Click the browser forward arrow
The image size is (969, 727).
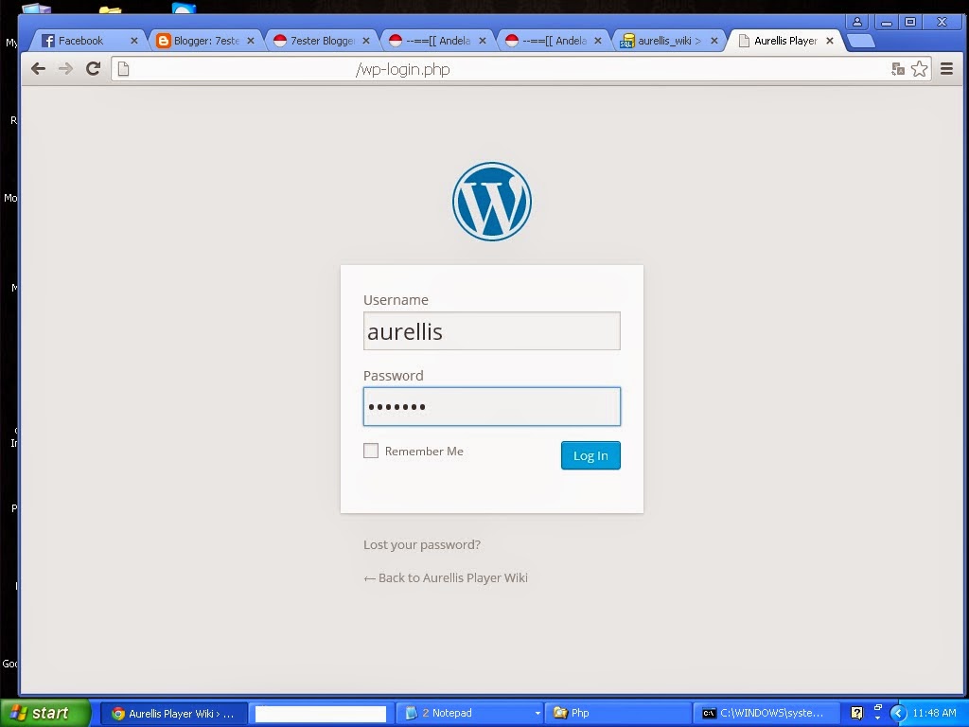pyautogui.click(x=65, y=68)
